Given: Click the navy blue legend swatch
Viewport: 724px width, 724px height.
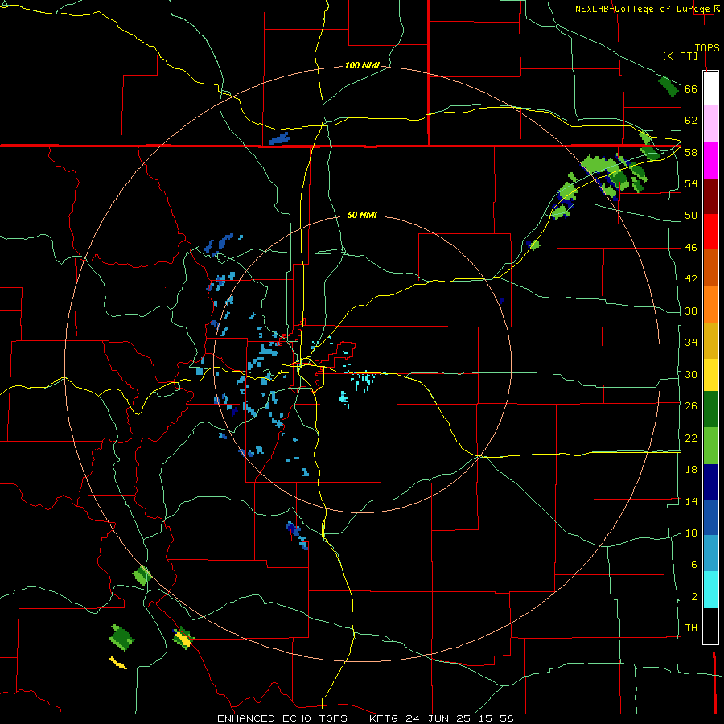Looking at the screenshot, I should [710, 482].
